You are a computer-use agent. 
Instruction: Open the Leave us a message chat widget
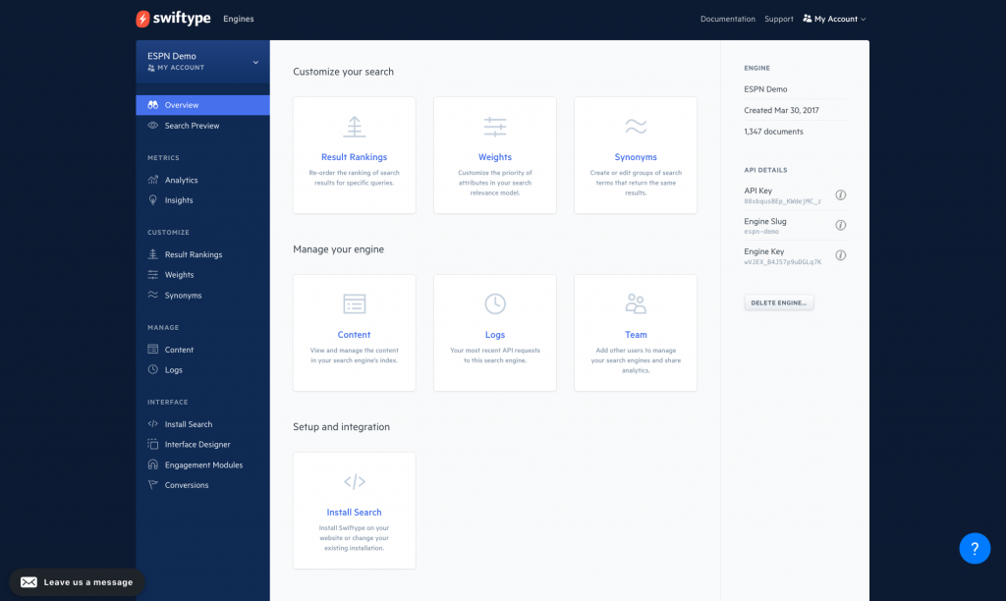(x=76, y=581)
